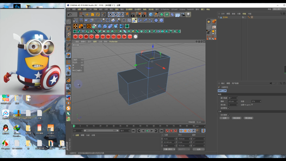This screenshot has height=161, width=286.
Task: Click the 偏移 4.5 cm field
Action: pyautogui.click(x=233, y=101)
